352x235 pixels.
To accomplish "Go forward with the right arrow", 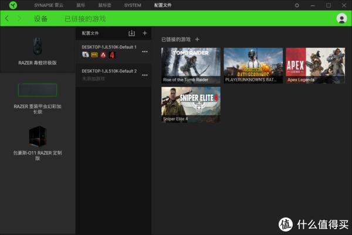I will 19,18.
